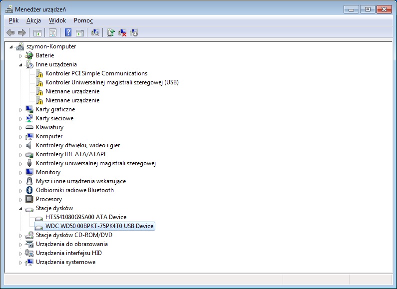Screen dimensions: 397x289
Task: Expand the Karty graficzne category
Action: click(x=21, y=110)
